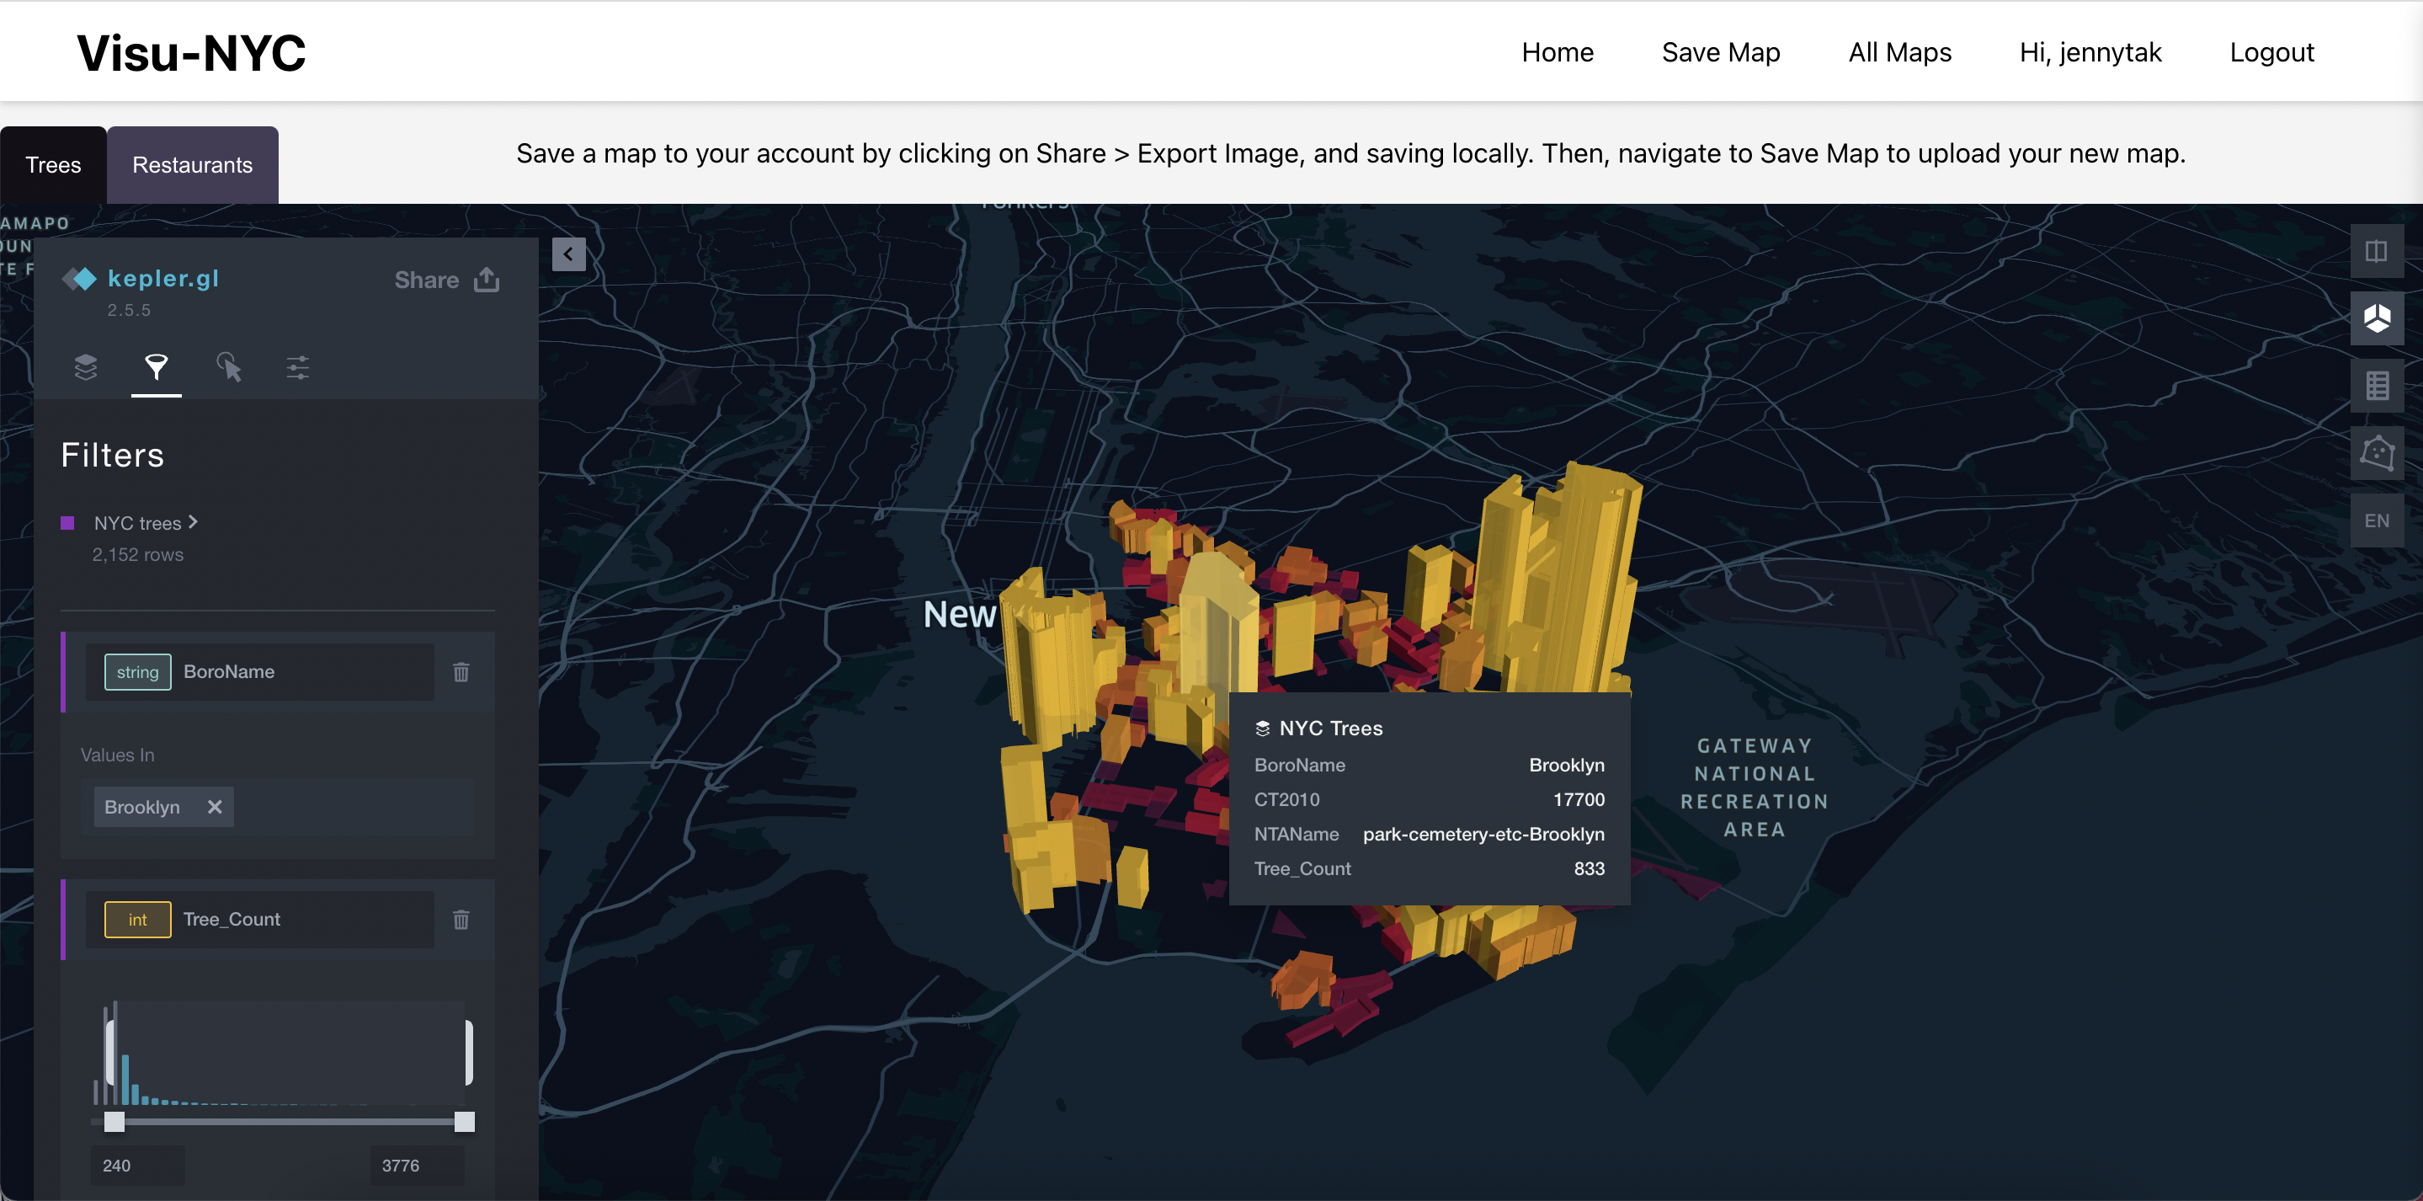Open the Layers panel icon
2423x1201 pixels.
click(86, 367)
